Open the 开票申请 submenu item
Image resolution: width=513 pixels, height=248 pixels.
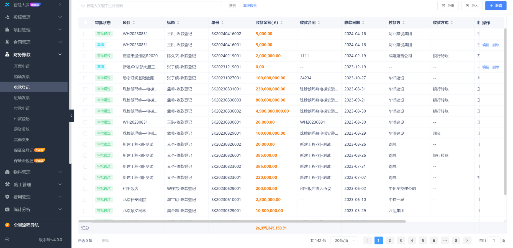pyautogui.click(x=22, y=66)
